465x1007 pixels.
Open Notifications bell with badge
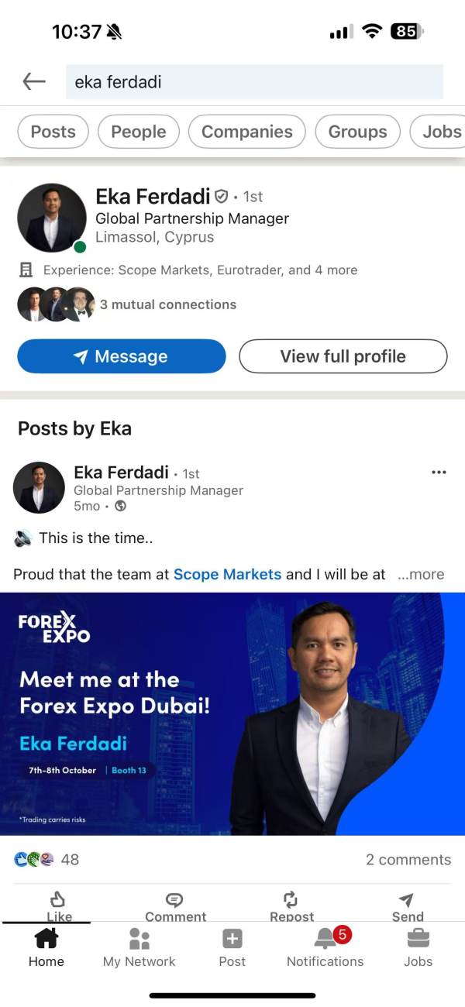(325, 940)
